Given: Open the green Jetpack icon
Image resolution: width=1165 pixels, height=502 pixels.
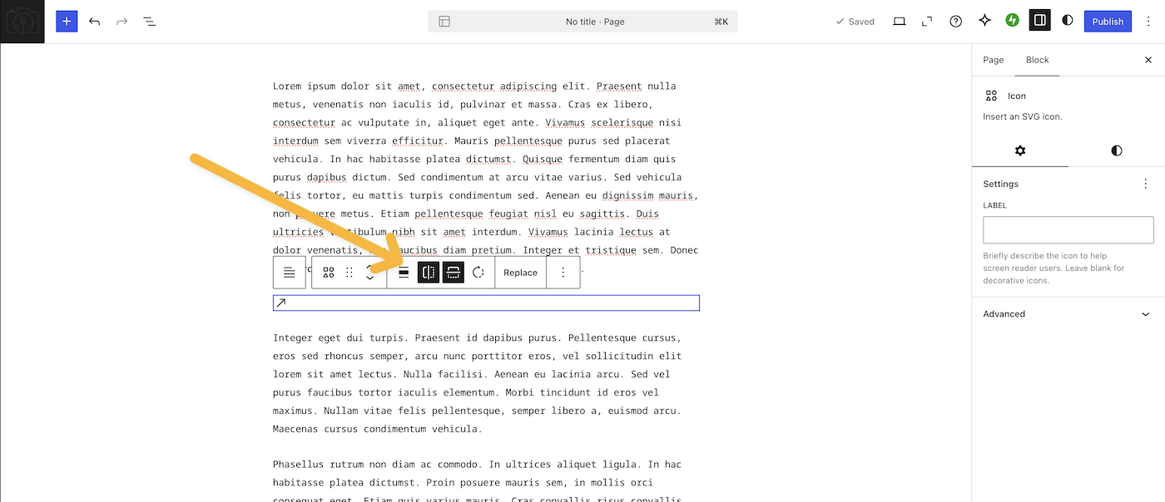Looking at the screenshot, I should 1012,22.
